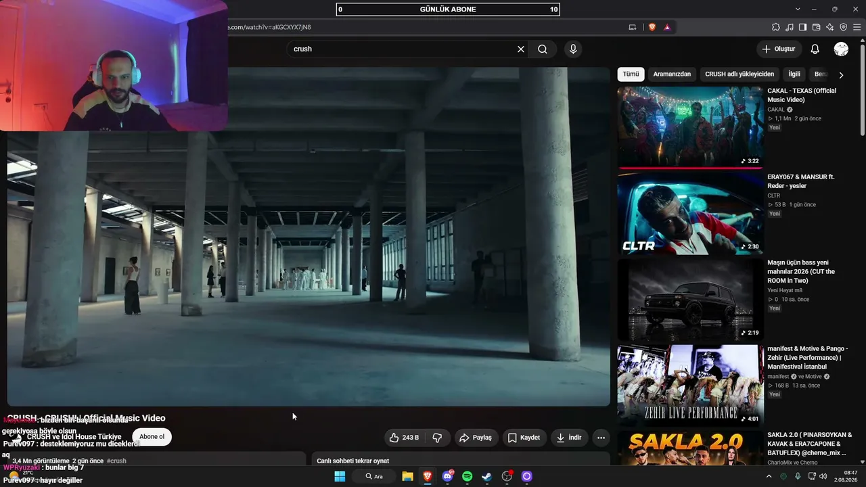The width and height of the screenshot is (866, 487).
Task: Open the Maşın üçün bass video thumbnail
Action: click(x=690, y=300)
